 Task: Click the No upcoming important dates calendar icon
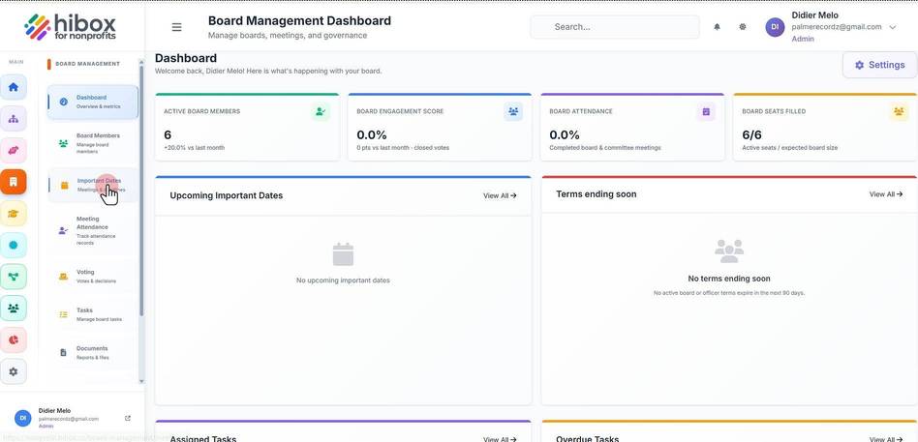(x=343, y=255)
